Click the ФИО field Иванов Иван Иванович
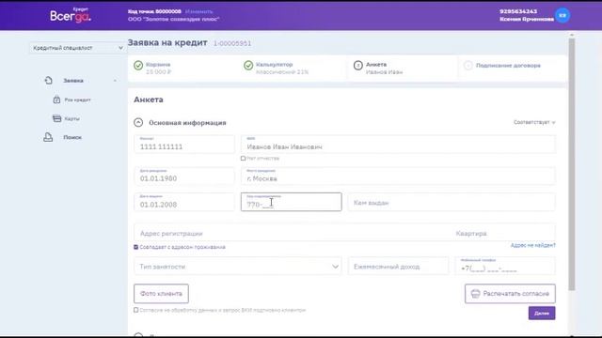Screen dimensions: 602x338 click(398, 145)
